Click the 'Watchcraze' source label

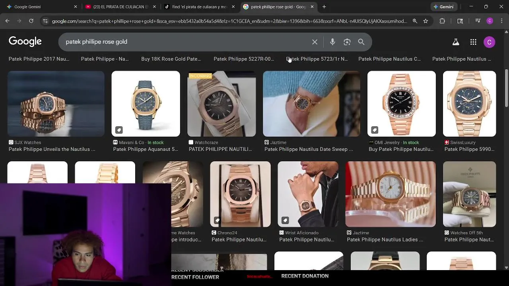point(207,142)
